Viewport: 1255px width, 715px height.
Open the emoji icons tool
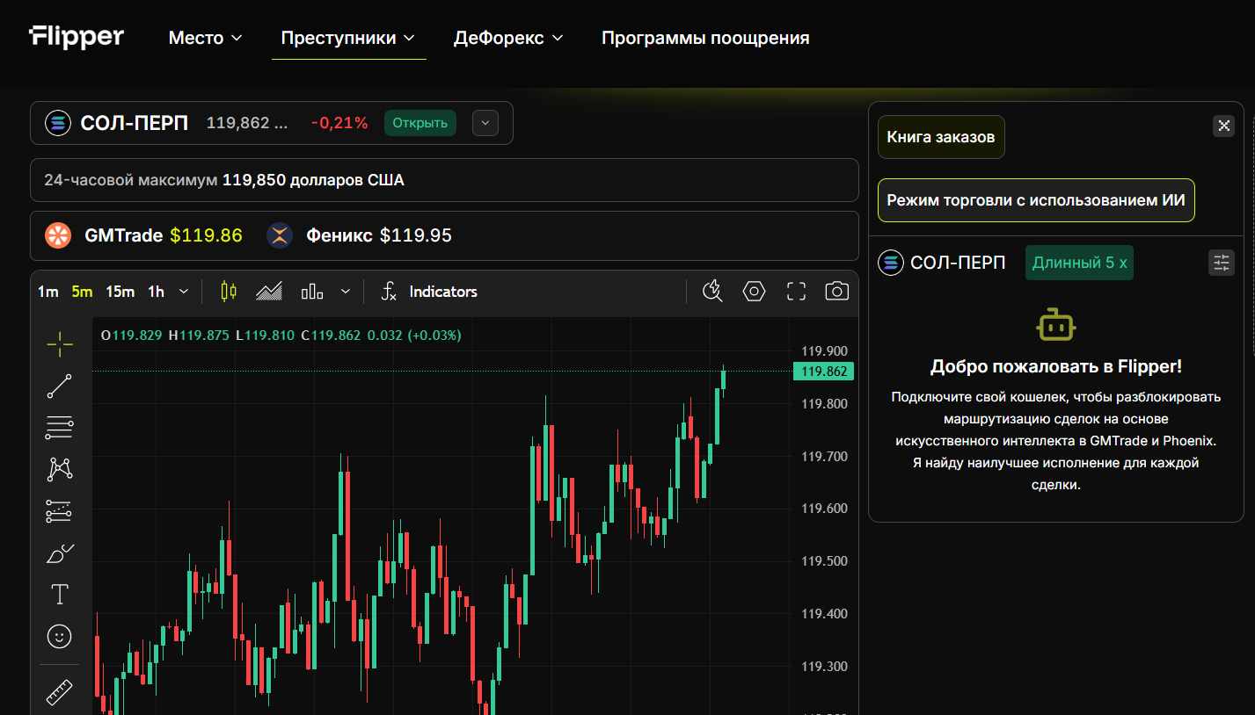tap(60, 636)
